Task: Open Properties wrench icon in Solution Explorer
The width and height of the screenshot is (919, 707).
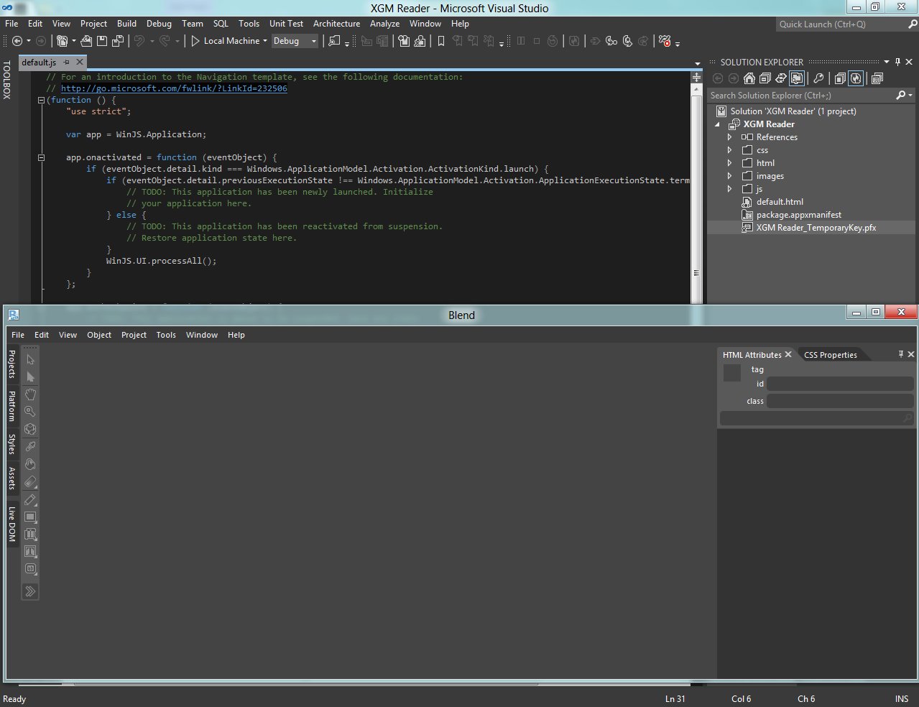Action: (x=818, y=78)
